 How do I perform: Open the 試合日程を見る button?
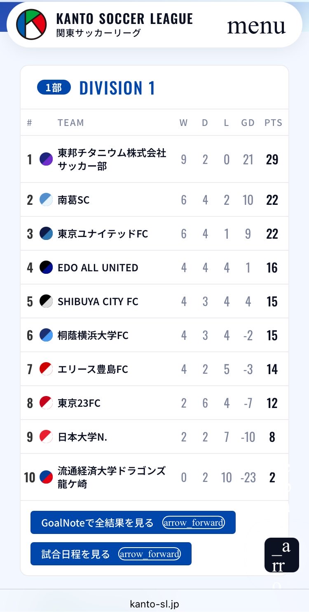[x=111, y=554]
